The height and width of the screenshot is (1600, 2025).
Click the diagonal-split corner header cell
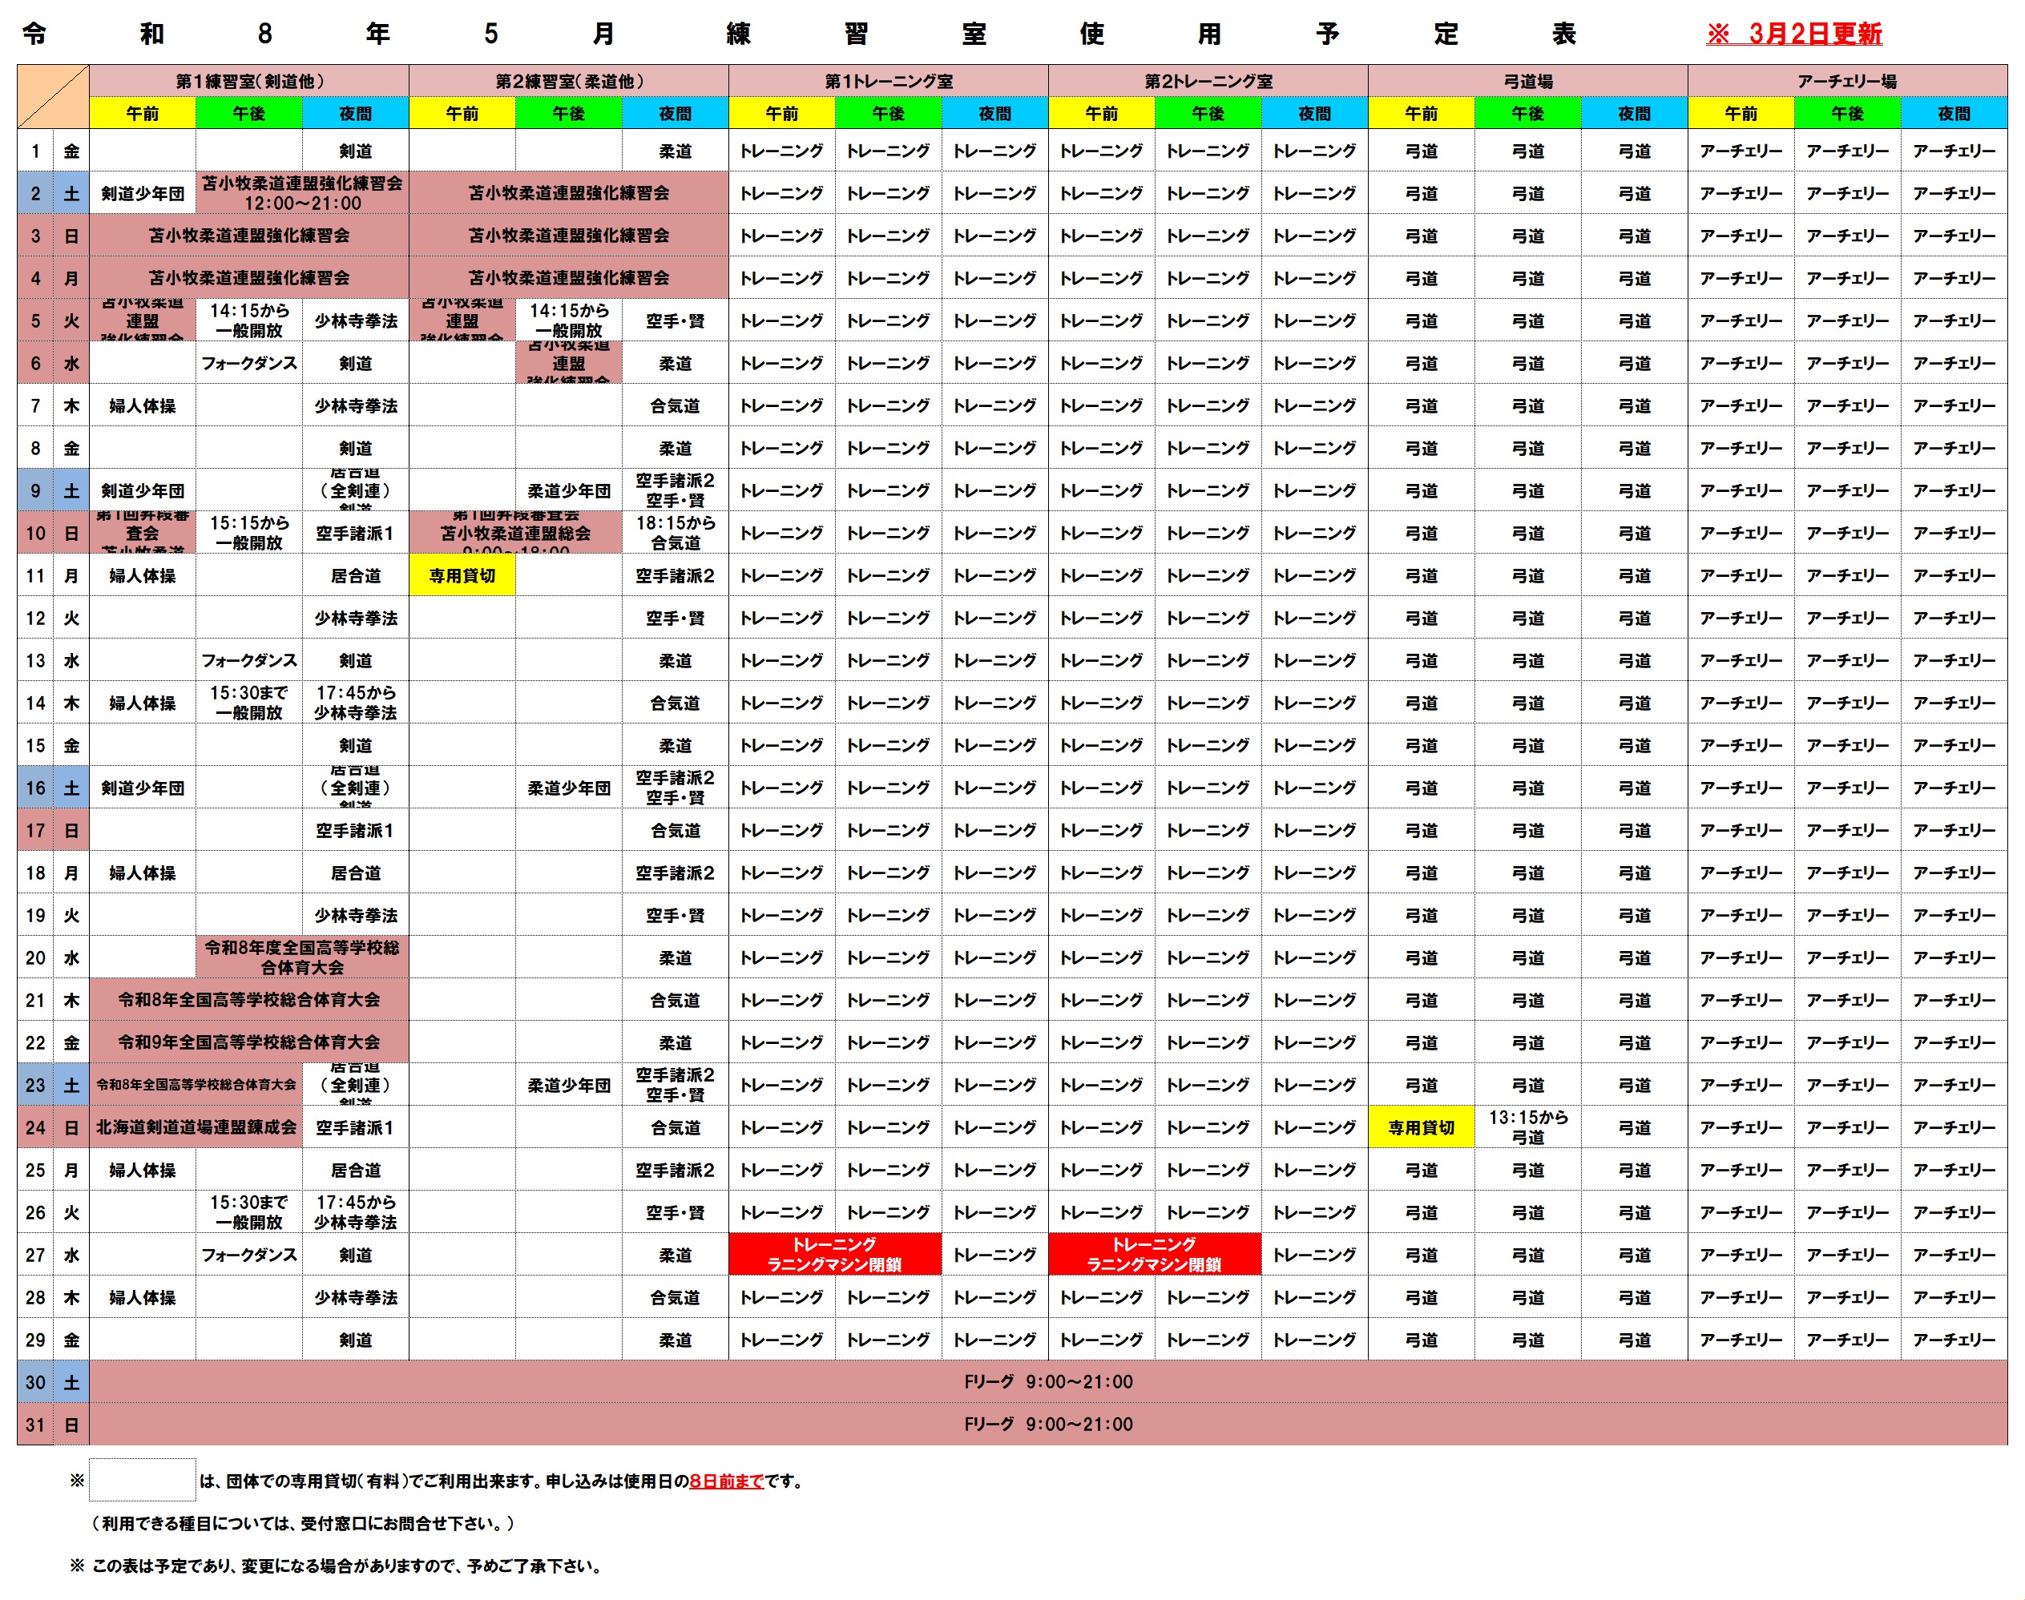[52, 96]
